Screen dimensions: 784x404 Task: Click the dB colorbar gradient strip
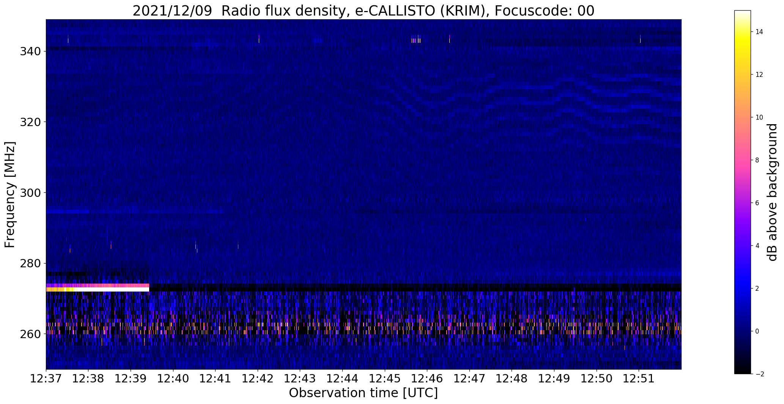tap(743, 192)
